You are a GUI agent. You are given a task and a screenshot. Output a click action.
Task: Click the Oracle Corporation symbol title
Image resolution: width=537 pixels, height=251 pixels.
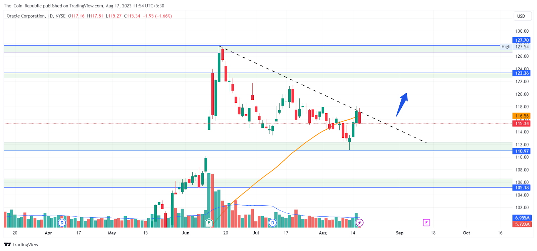click(26, 16)
